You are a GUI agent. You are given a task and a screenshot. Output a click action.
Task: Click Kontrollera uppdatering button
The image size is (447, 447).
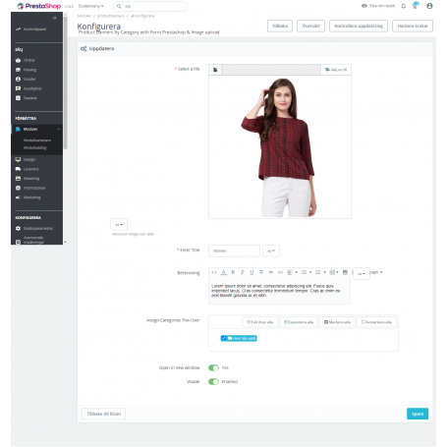[x=359, y=26]
